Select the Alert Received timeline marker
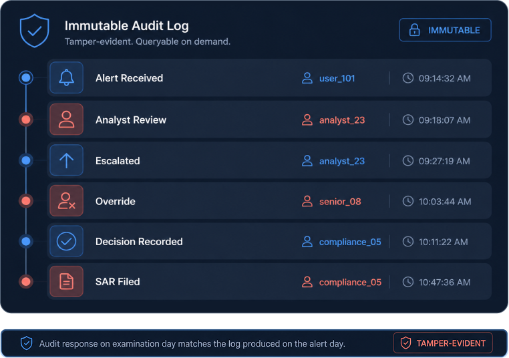 tap(26, 77)
